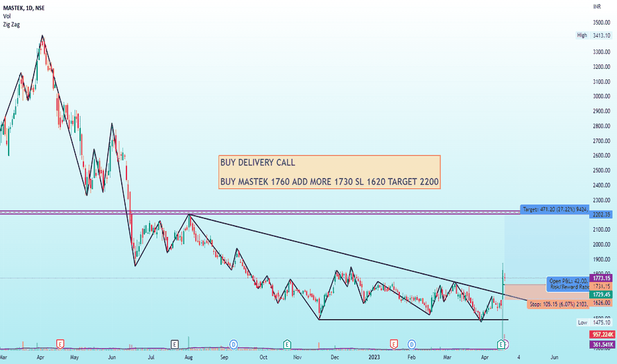Click the 3300.00 price axis tick
Viewport: 617px width, 364px height.
click(x=602, y=52)
